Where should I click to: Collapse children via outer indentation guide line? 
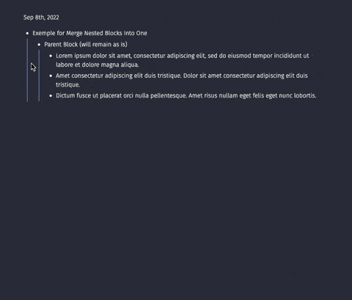pos(27,70)
